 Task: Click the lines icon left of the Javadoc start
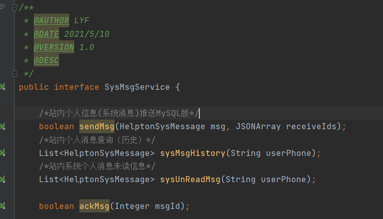tap(3, 7)
